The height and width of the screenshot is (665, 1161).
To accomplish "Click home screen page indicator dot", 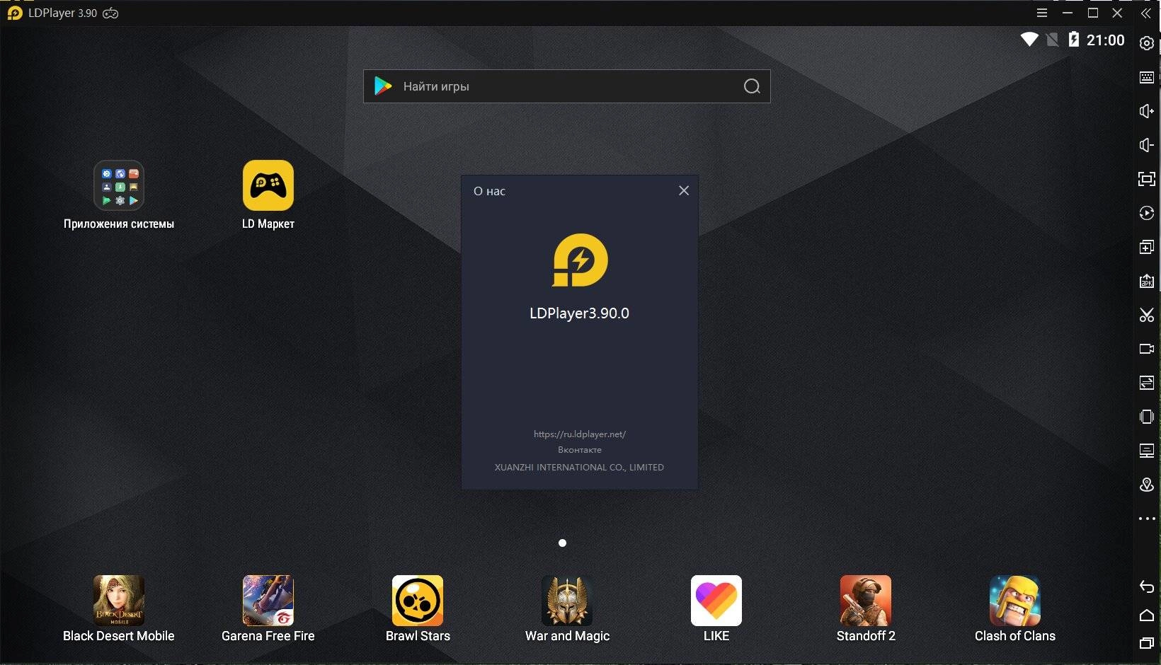I will point(562,543).
